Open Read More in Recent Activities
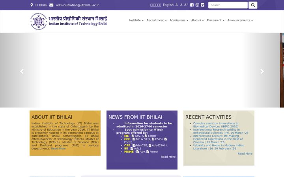Image resolution: width=284 pixels, height=177 pixels. tap(245, 153)
